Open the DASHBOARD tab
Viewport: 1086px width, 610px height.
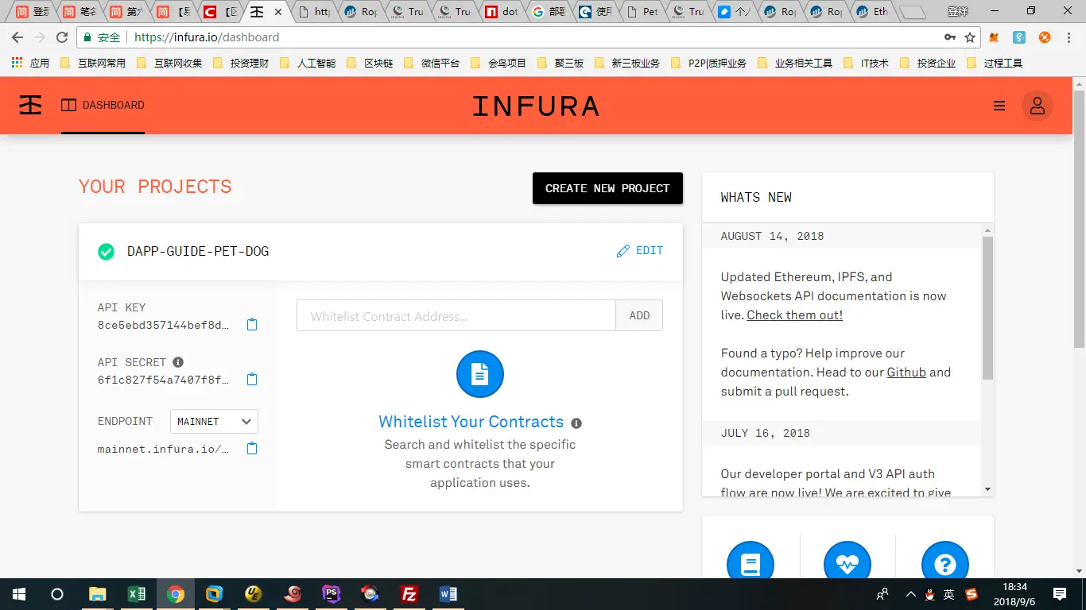click(103, 105)
